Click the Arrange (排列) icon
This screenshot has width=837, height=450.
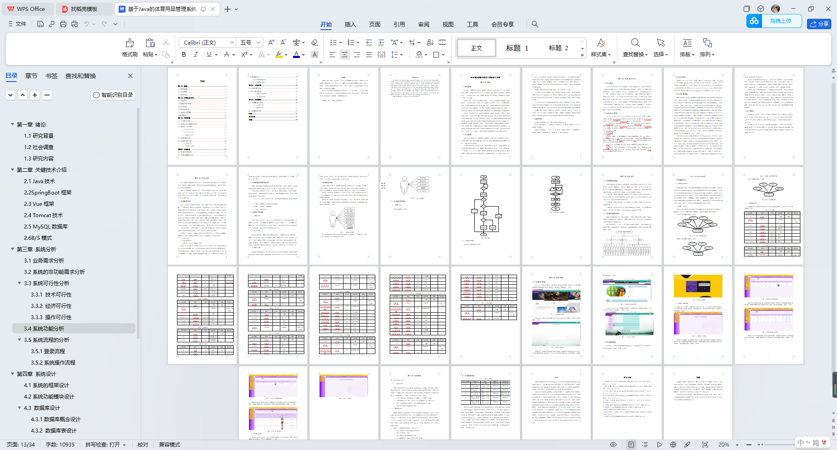(x=707, y=43)
